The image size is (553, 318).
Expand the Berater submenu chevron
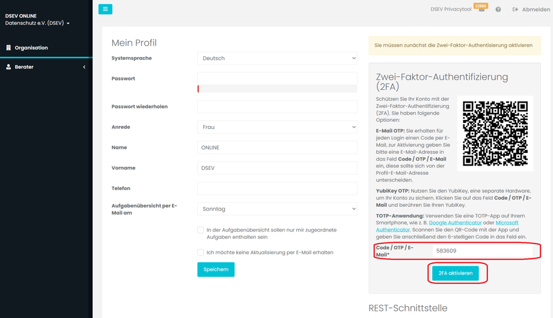pos(84,67)
